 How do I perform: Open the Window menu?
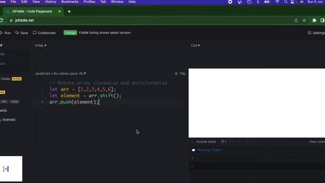tap(117, 2)
